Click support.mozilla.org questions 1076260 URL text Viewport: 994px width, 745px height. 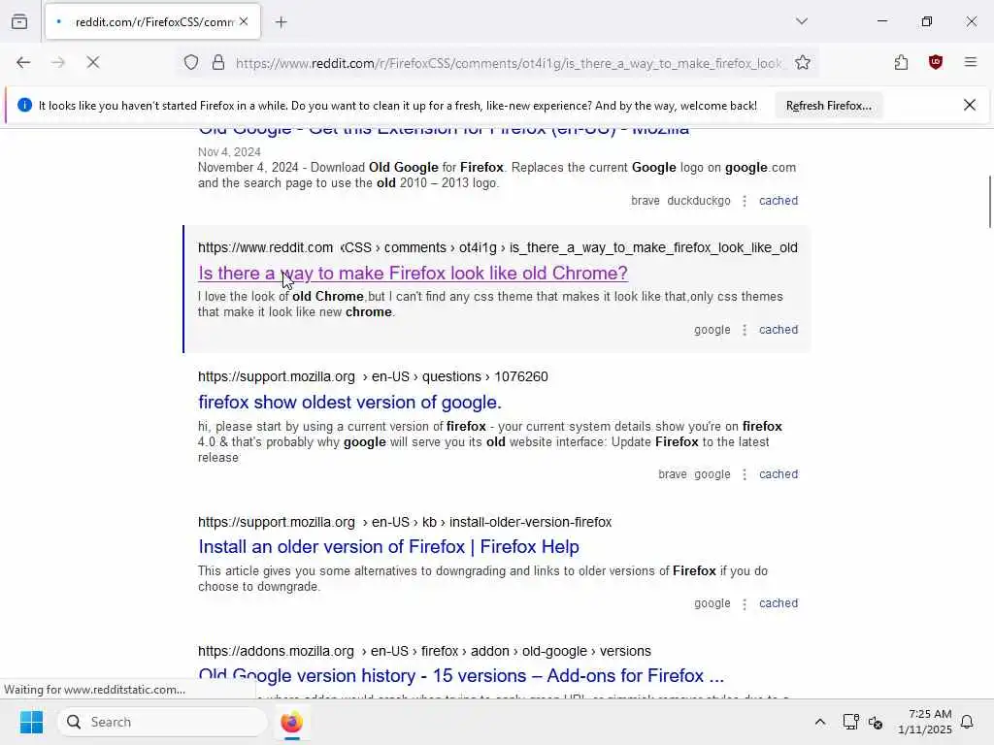[x=373, y=377]
